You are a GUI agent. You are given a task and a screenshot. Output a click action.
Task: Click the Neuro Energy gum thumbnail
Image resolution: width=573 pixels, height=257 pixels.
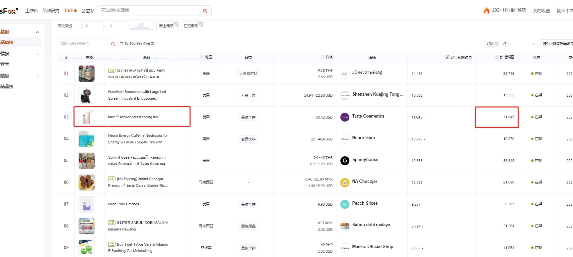point(87,139)
